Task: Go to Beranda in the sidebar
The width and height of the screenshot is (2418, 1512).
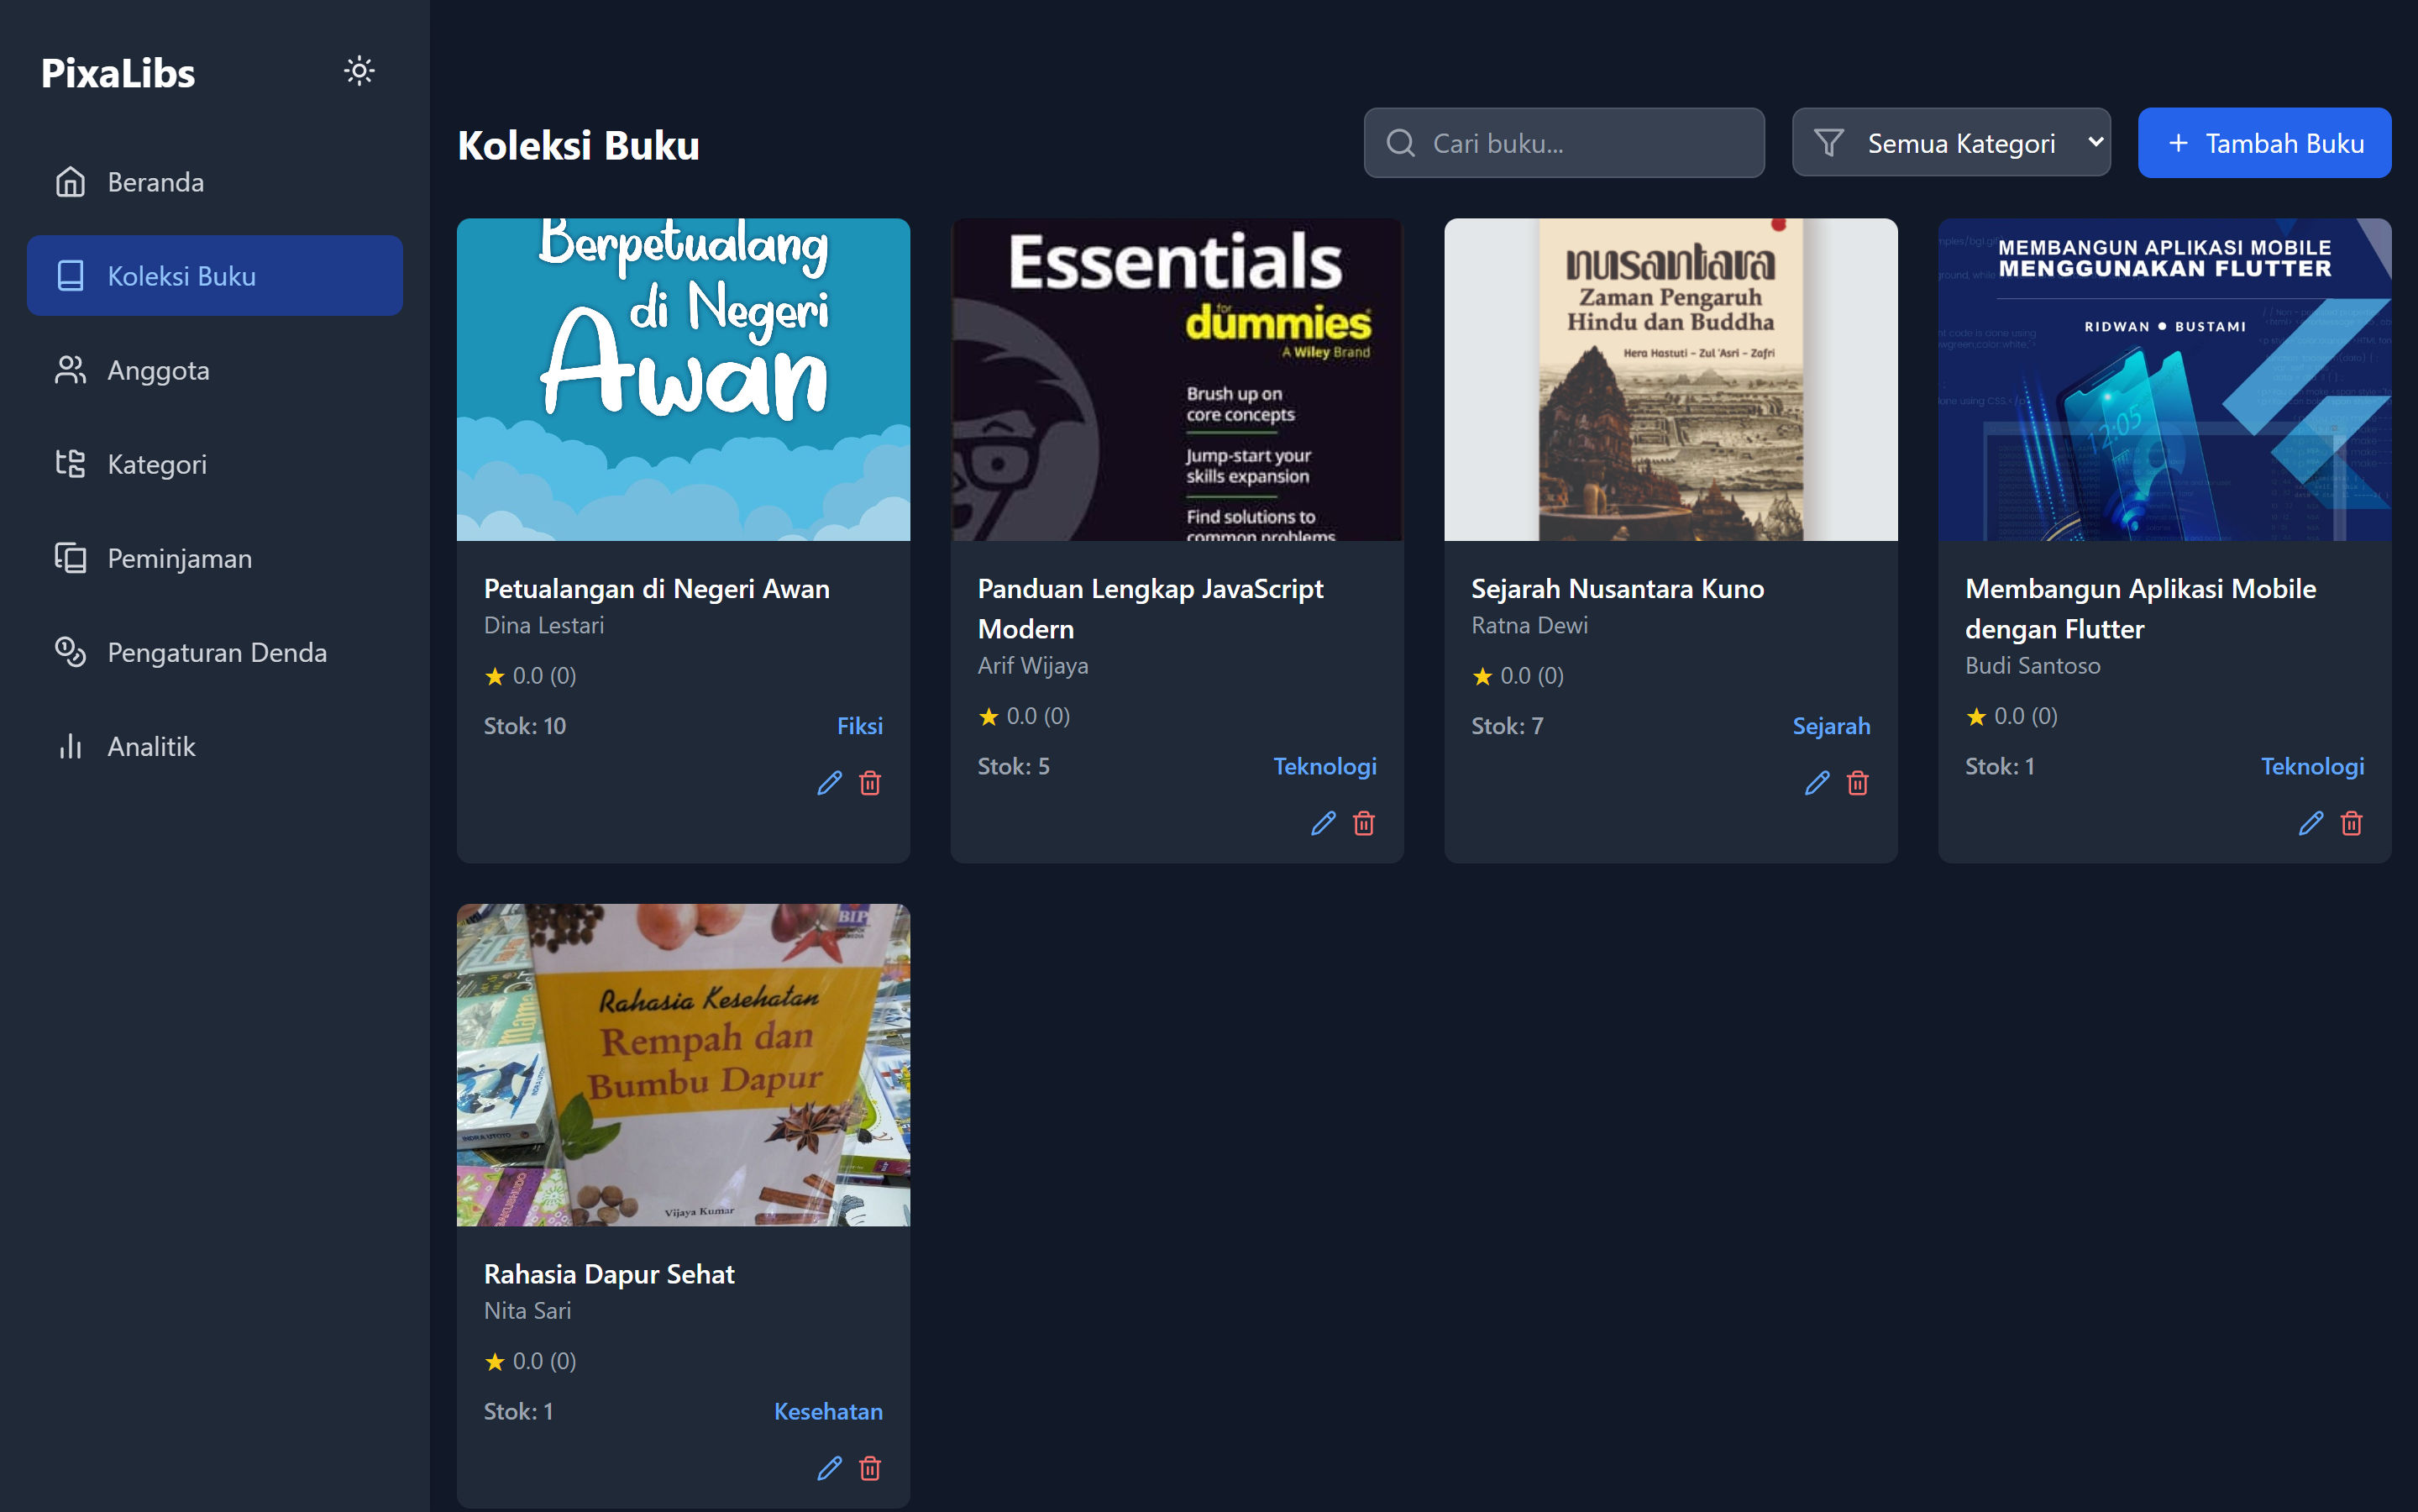Action: 215,182
